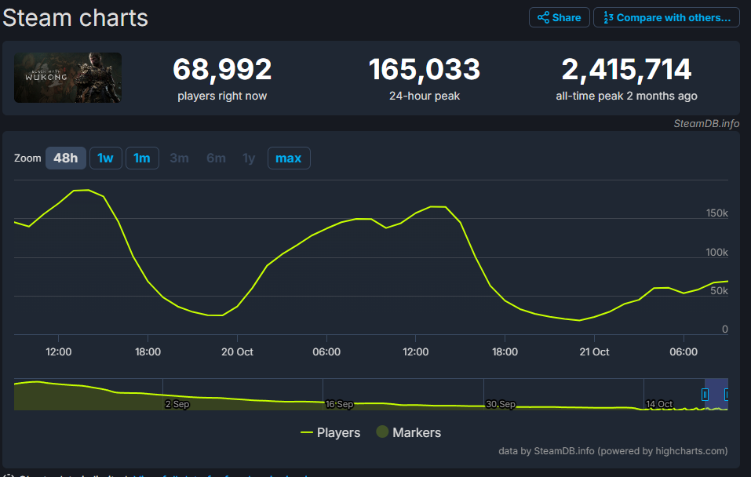Viewport: 751px width, 477px height.
Task: Set chart zoom to 1m
Action: click(142, 158)
